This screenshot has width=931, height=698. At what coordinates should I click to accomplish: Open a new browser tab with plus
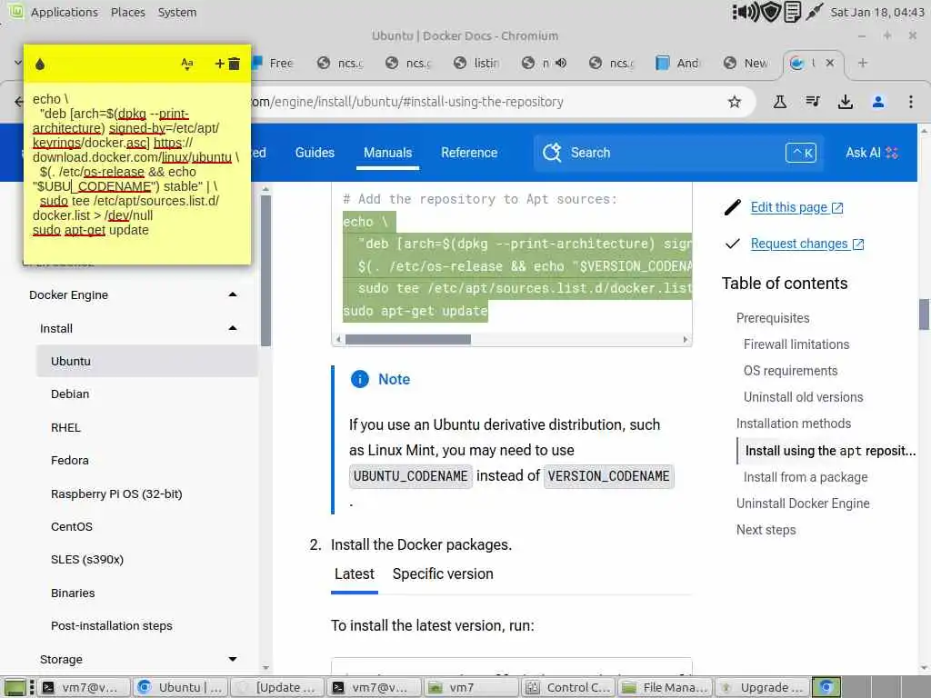tap(863, 63)
